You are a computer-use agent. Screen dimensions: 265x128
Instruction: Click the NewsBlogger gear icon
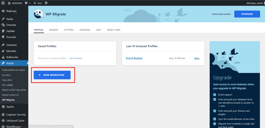(3, 126)
